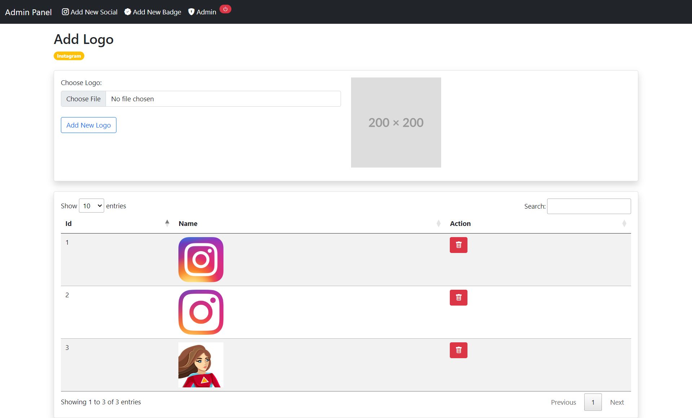Sort table by Action column arrow
This screenshot has width=692, height=418.
tap(624, 223)
